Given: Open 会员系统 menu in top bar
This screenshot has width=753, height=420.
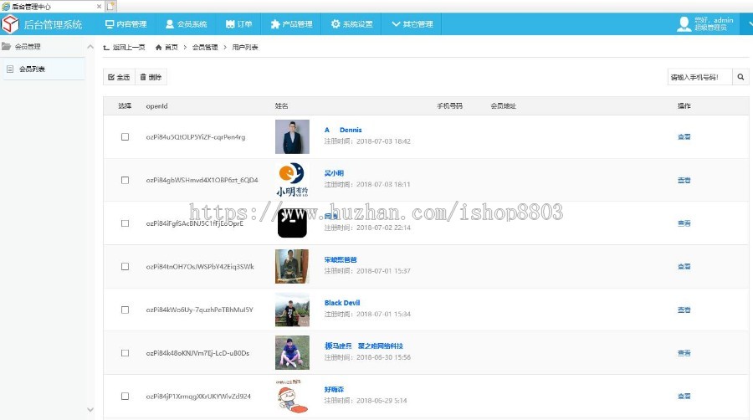Looking at the screenshot, I should pyautogui.click(x=186, y=24).
